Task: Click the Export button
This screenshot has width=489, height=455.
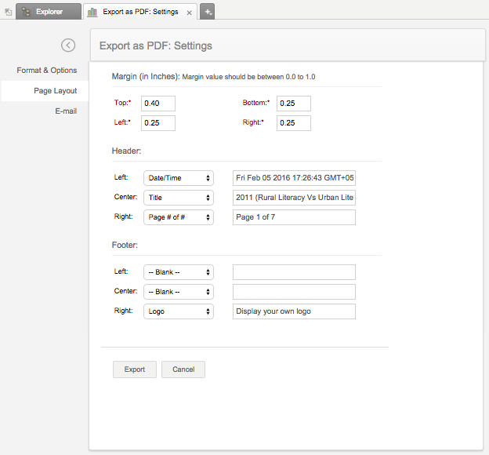Action: tap(135, 369)
